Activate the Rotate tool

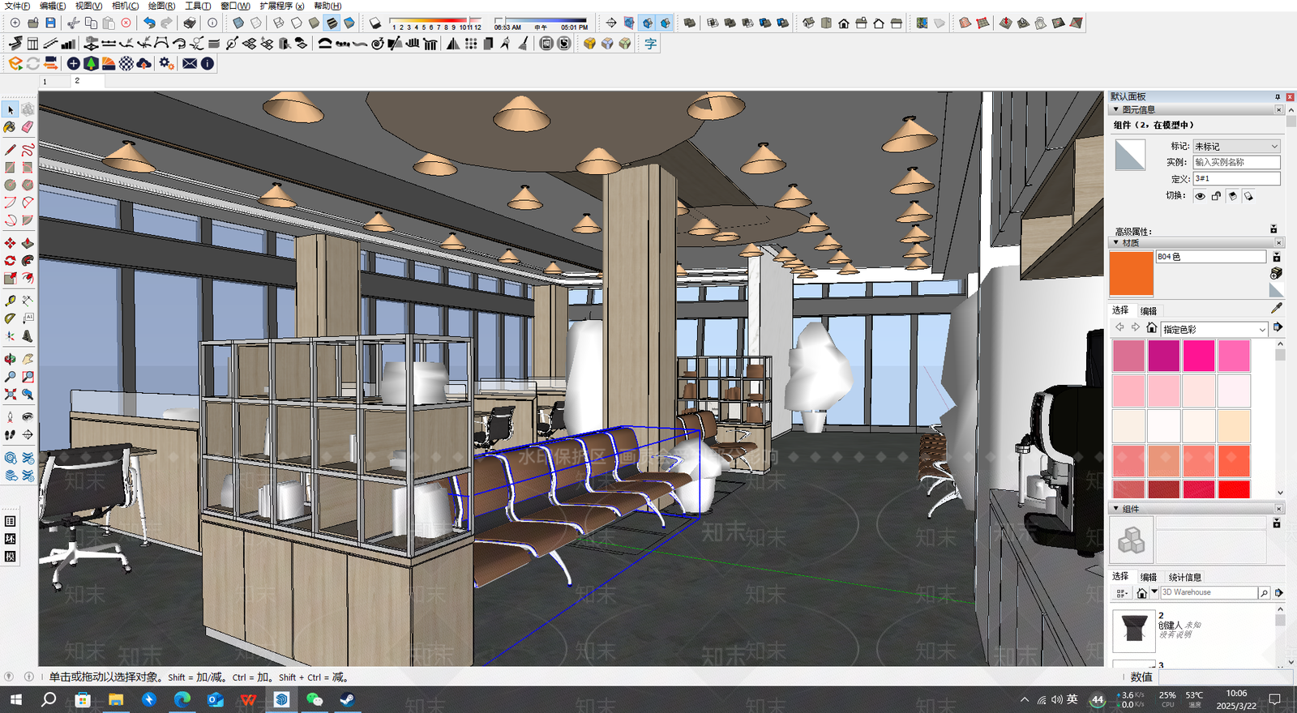point(11,261)
